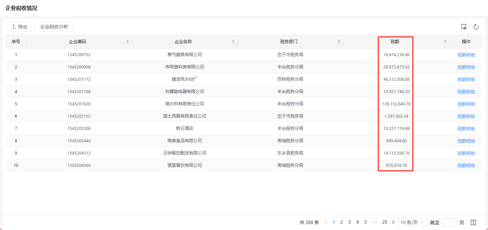Screen dimensions: 488x230
Task: Select page 5 in the pager
Action: tap(365, 222)
